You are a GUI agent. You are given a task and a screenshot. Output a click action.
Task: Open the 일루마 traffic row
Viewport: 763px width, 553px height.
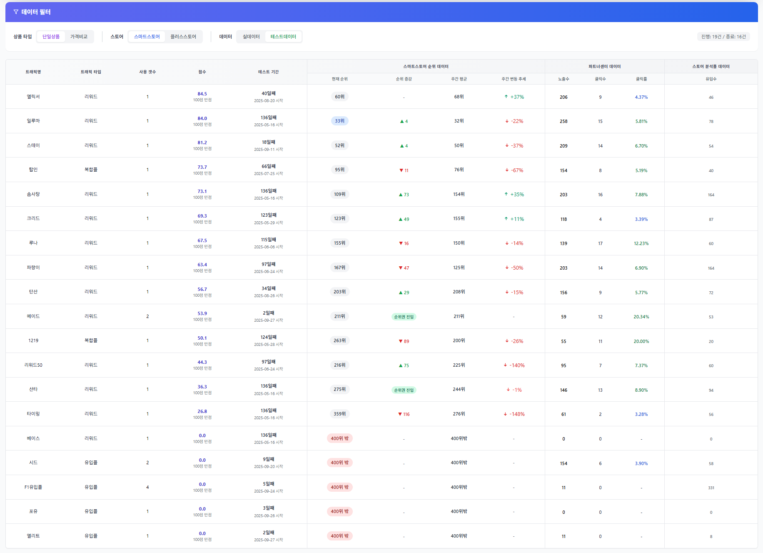pos(381,121)
